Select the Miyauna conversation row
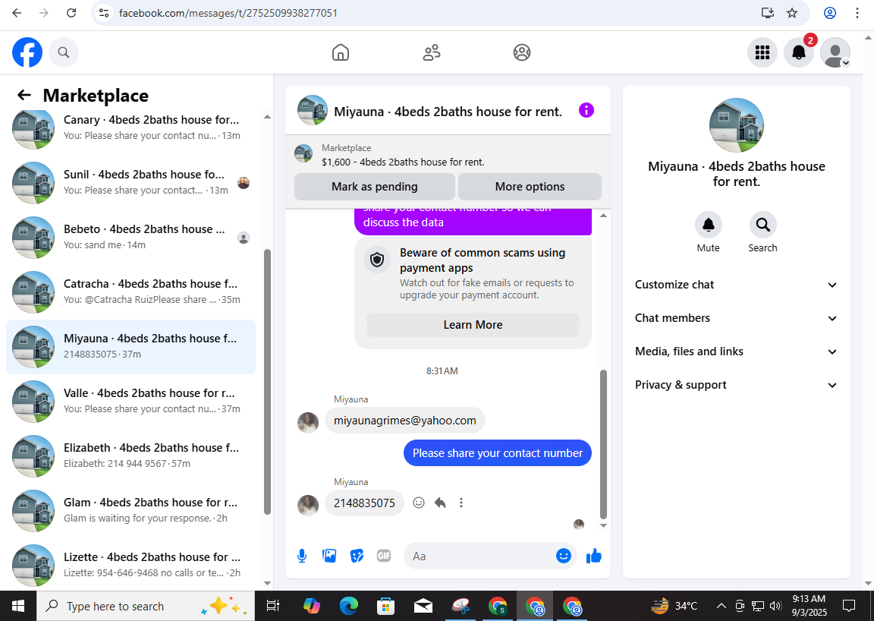This screenshot has height=621, width=874. click(131, 346)
